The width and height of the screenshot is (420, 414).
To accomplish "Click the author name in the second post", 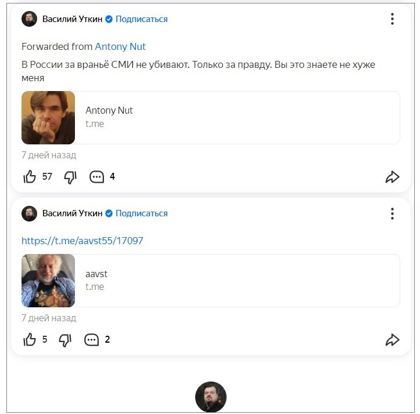I will [72, 213].
